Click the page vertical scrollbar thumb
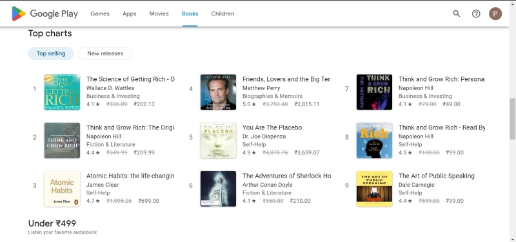The width and height of the screenshot is (516, 242). coord(512,119)
